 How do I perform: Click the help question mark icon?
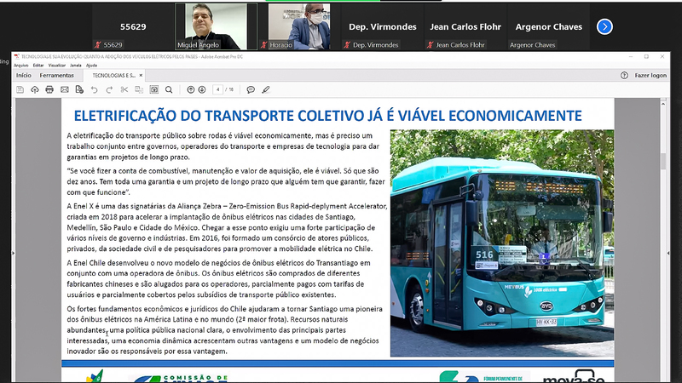tap(624, 75)
